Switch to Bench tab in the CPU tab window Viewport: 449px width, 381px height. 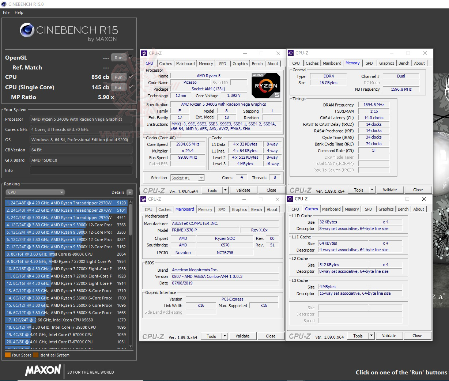[257, 64]
